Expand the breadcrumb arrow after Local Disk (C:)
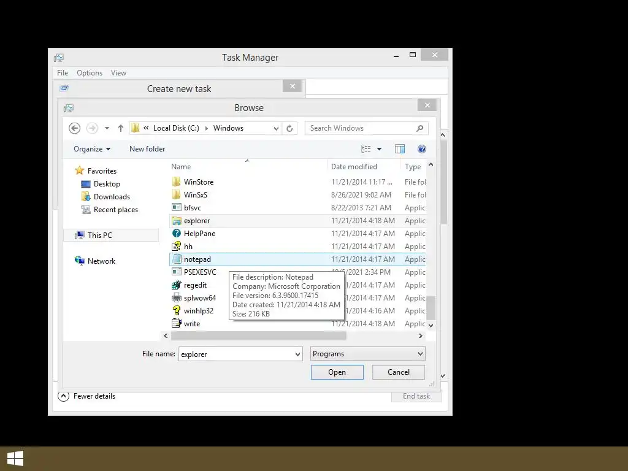The image size is (628, 471). 206,128
